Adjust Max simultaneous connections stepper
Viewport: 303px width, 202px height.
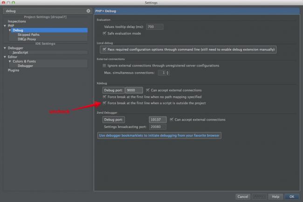(x=167, y=73)
